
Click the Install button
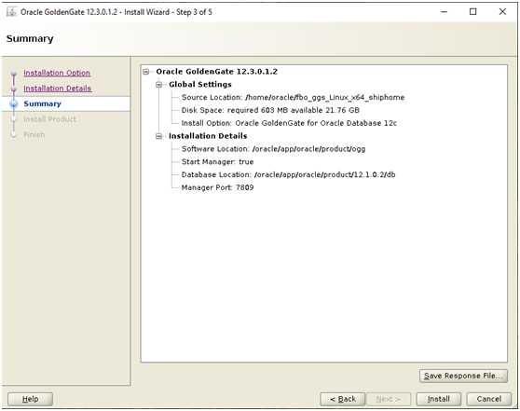pos(438,399)
